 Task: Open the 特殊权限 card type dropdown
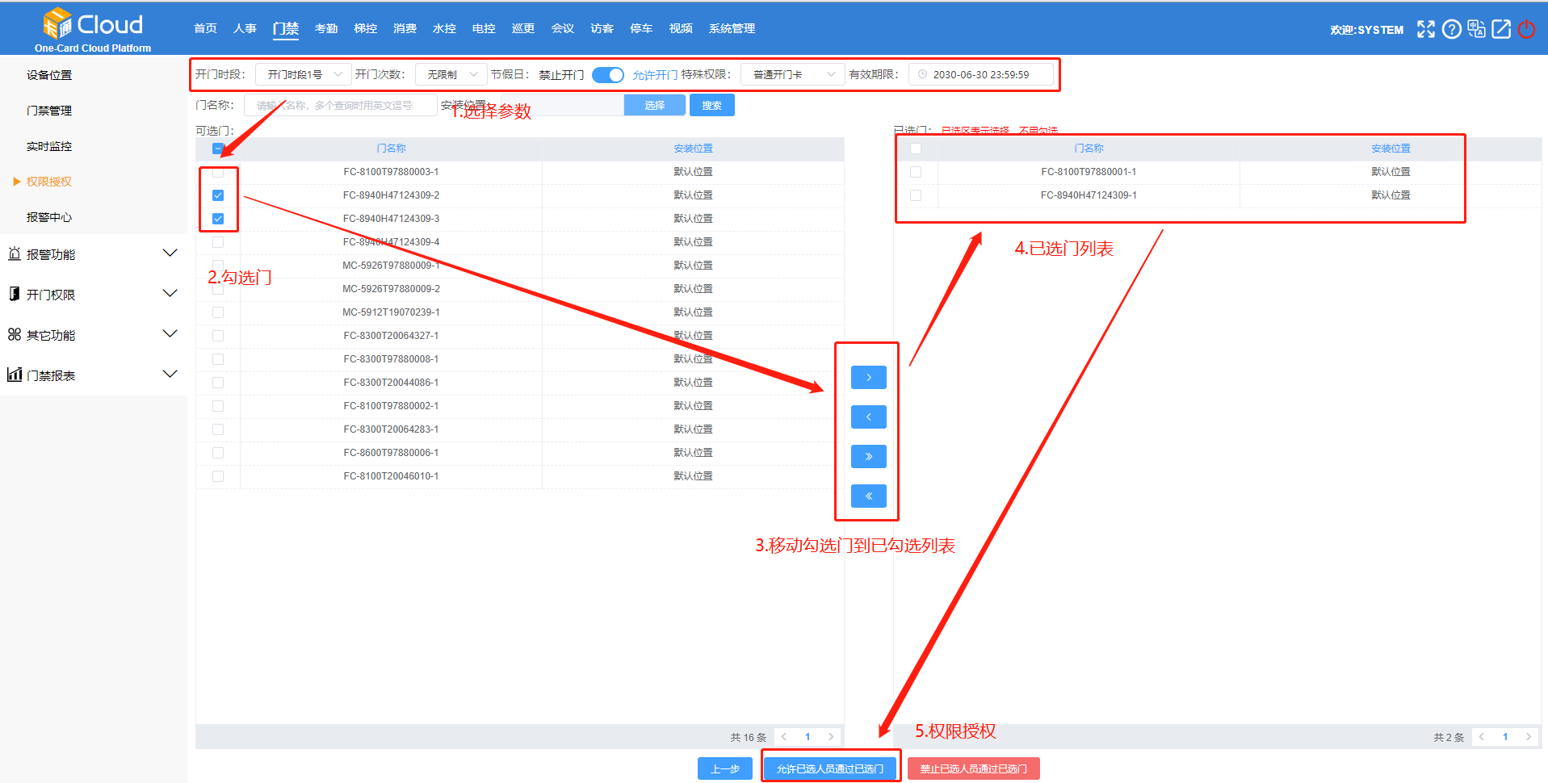point(792,75)
